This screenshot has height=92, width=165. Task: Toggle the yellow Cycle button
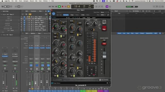click(x=69, y=7)
